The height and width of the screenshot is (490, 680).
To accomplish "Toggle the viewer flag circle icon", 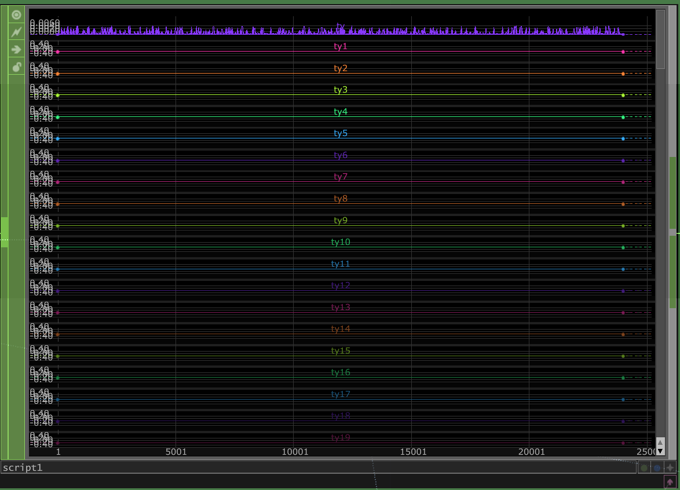I will coord(16,15).
